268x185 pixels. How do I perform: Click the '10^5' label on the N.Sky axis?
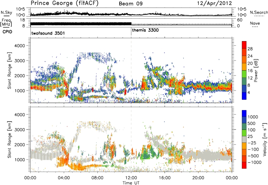[x=20, y=9]
